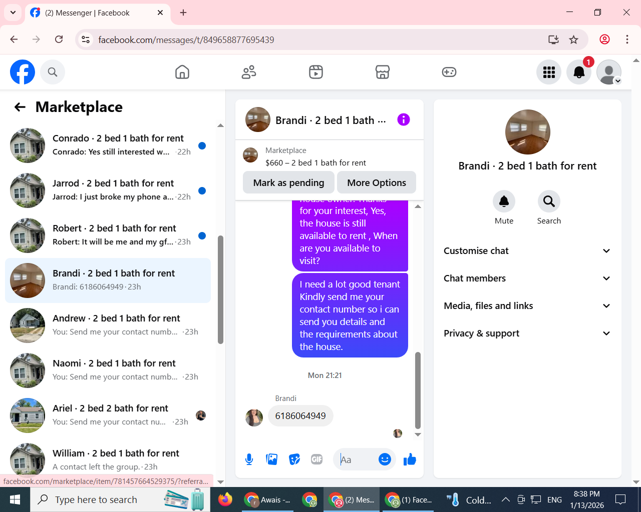Open the tab search dropdown arrow
The height and width of the screenshot is (512, 641).
point(13,12)
